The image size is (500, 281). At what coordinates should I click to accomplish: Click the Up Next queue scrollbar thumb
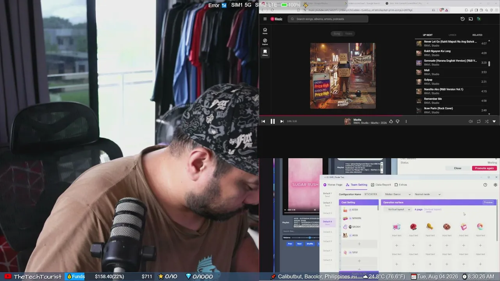pos(489,64)
